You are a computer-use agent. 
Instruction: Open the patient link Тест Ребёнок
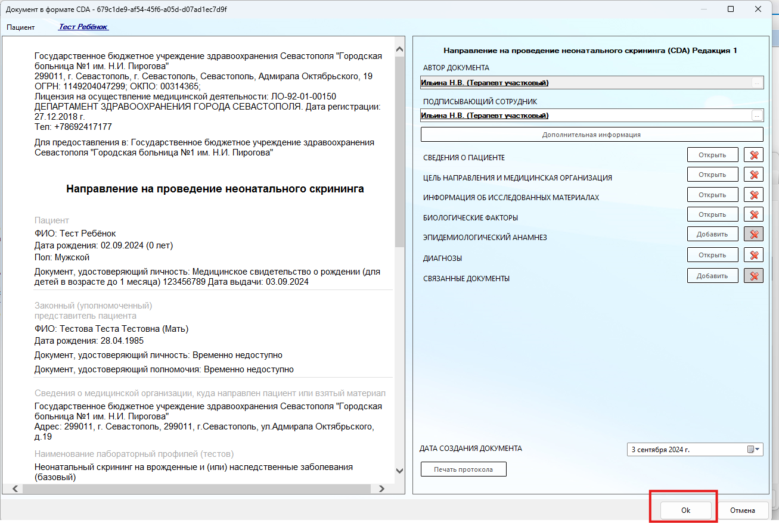click(83, 27)
